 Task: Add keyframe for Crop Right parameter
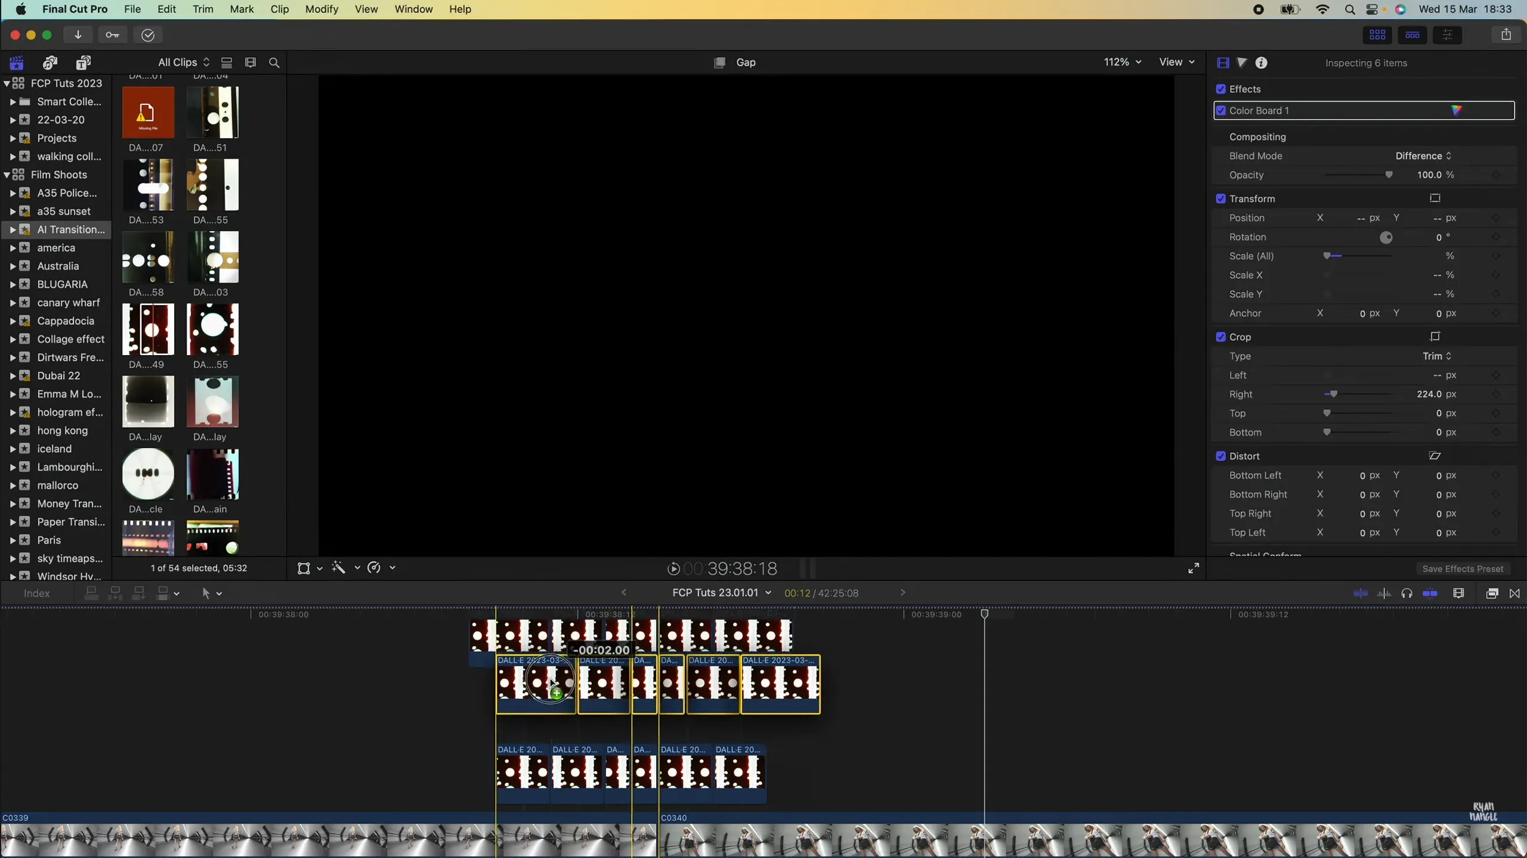tap(1495, 394)
